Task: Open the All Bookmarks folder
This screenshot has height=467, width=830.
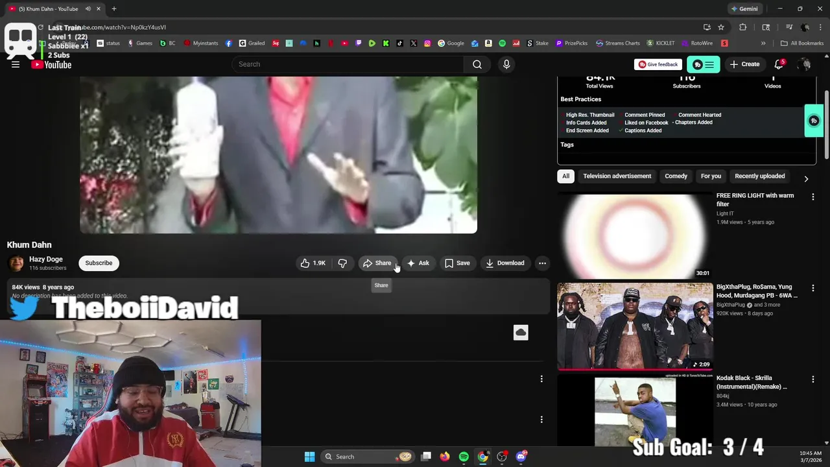Action: (802, 43)
